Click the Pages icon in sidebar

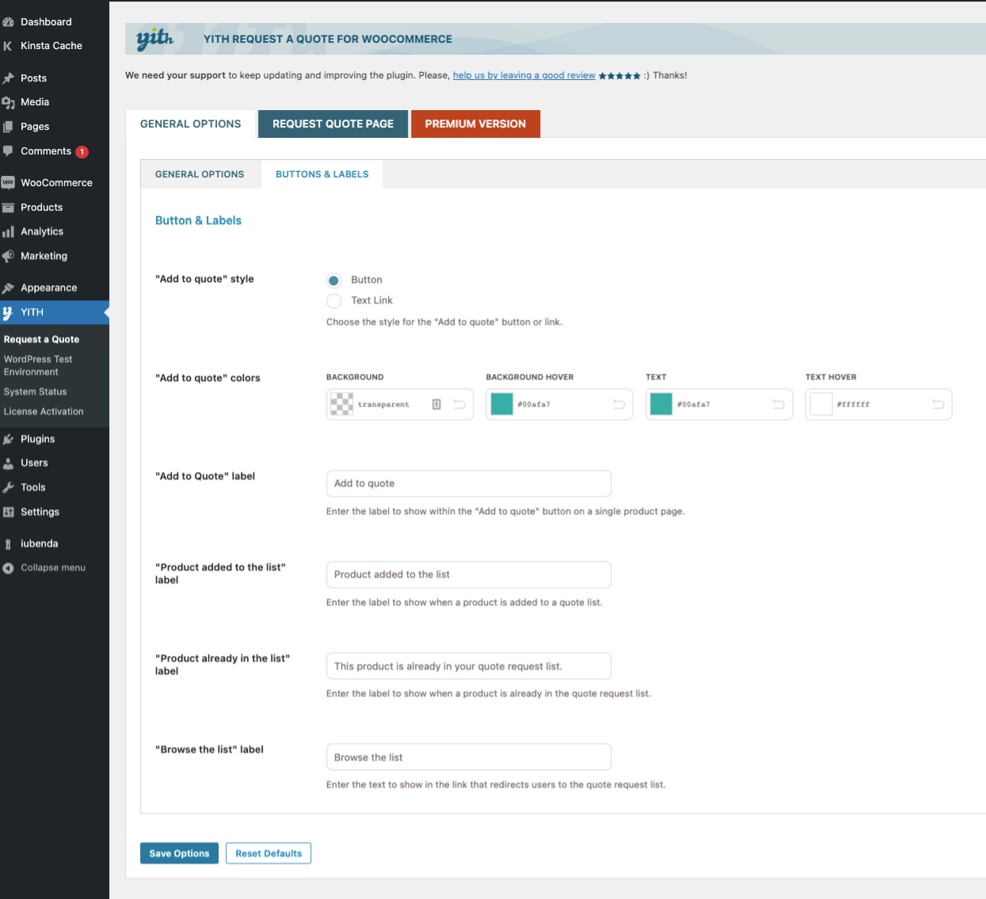point(8,127)
